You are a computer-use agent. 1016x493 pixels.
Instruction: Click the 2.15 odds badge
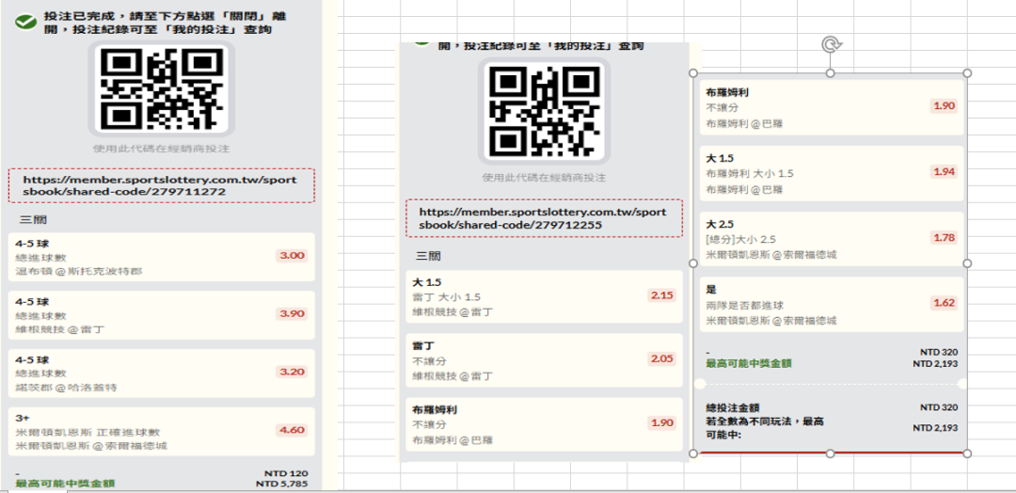(661, 295)
